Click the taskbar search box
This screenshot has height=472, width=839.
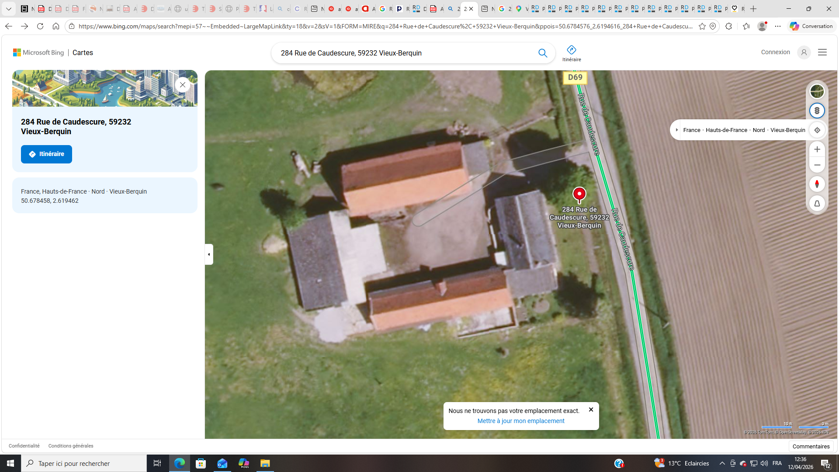click(84, 463)
